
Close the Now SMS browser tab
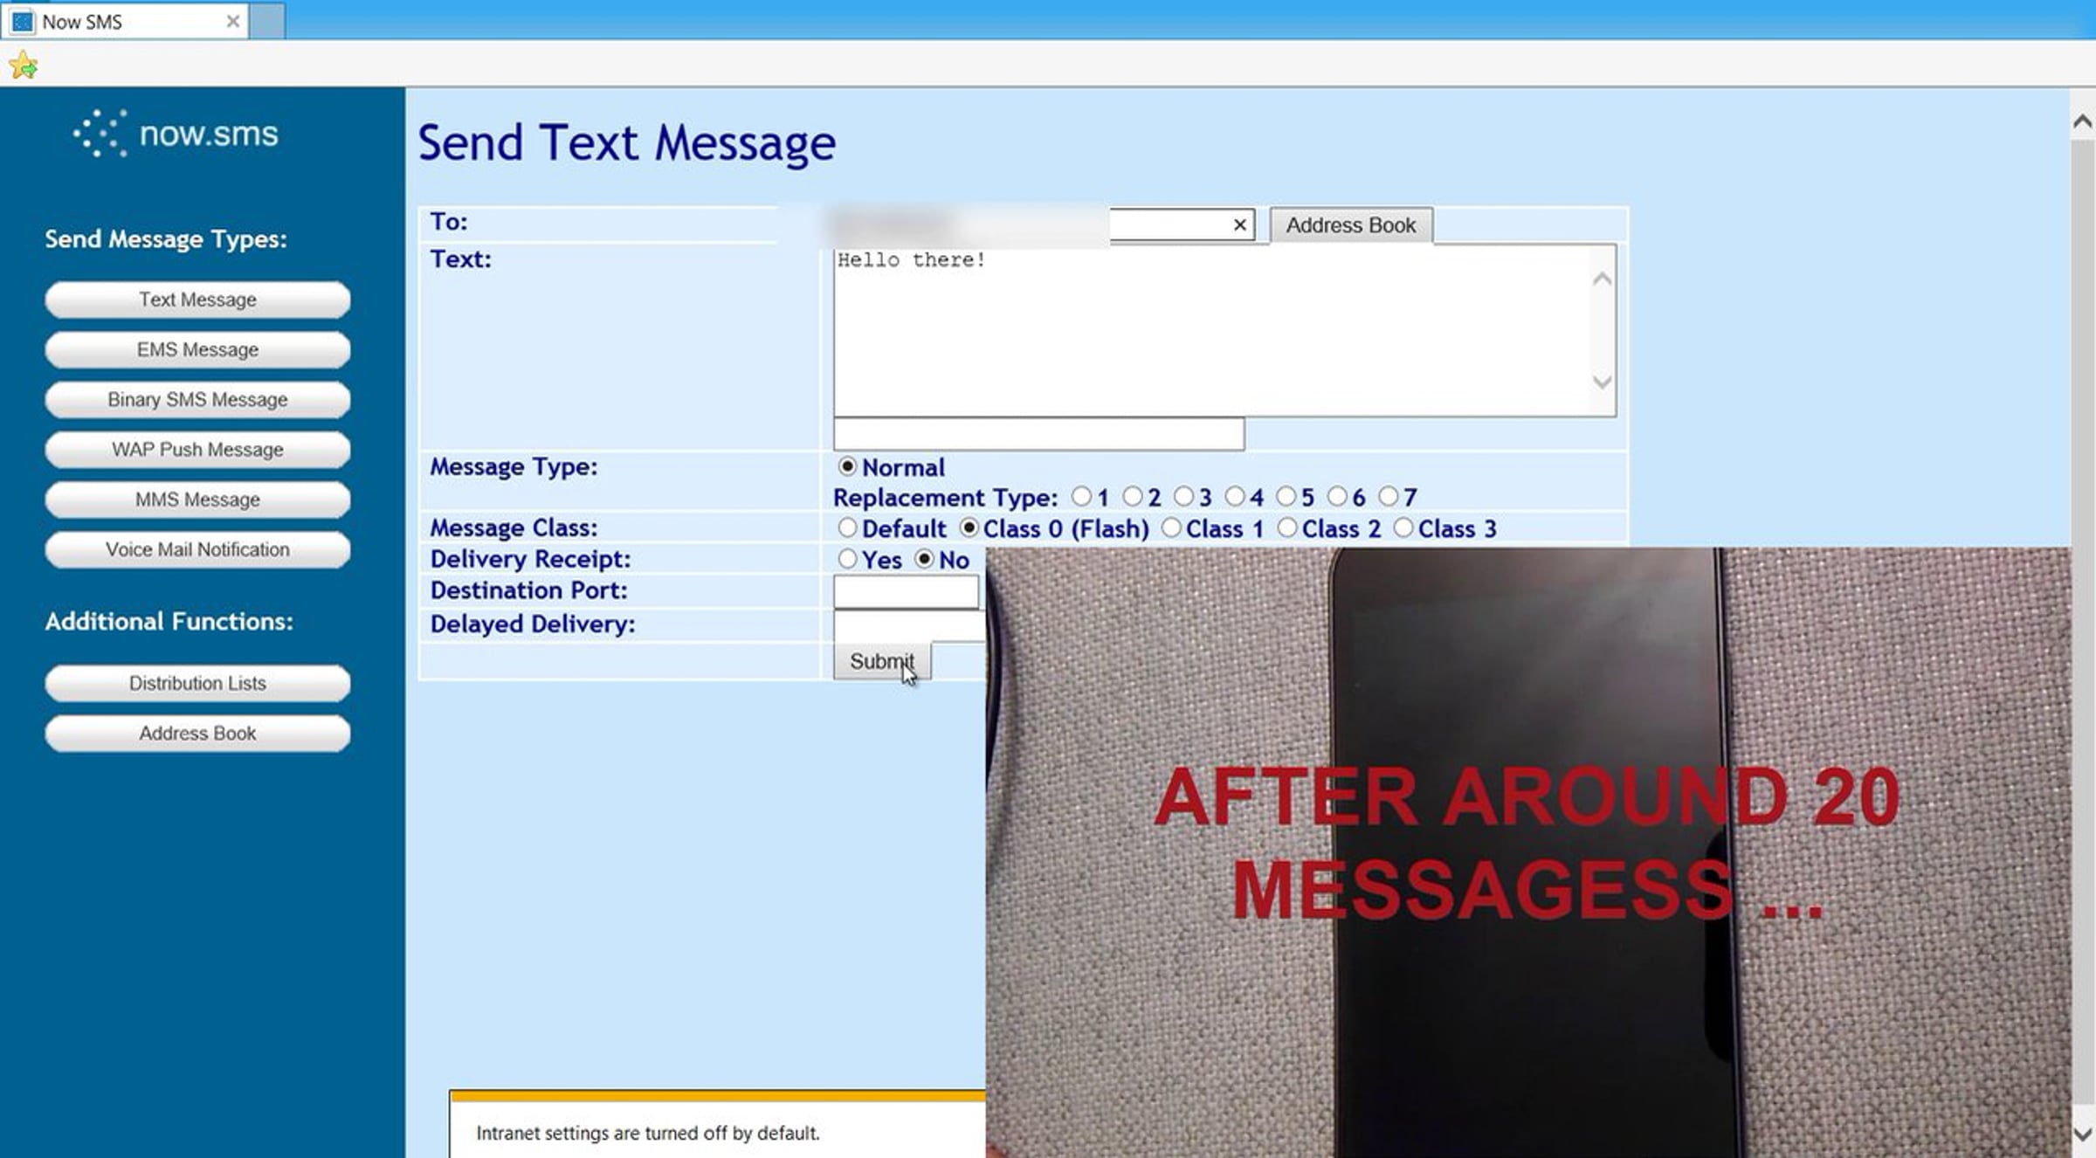[x=232, y=22]
